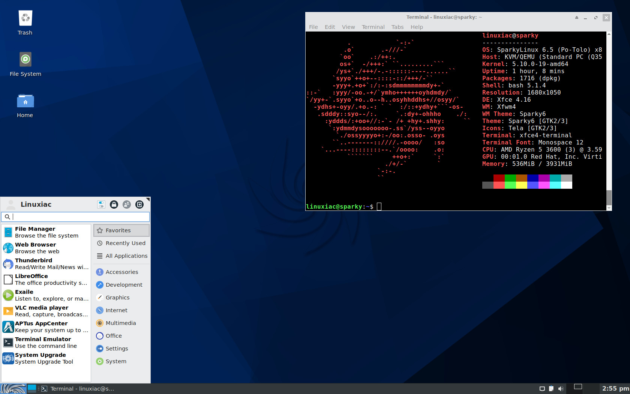Click the switch users icon
The height and width of the screenshot is (394, 630).
click(x=127, y=205)
